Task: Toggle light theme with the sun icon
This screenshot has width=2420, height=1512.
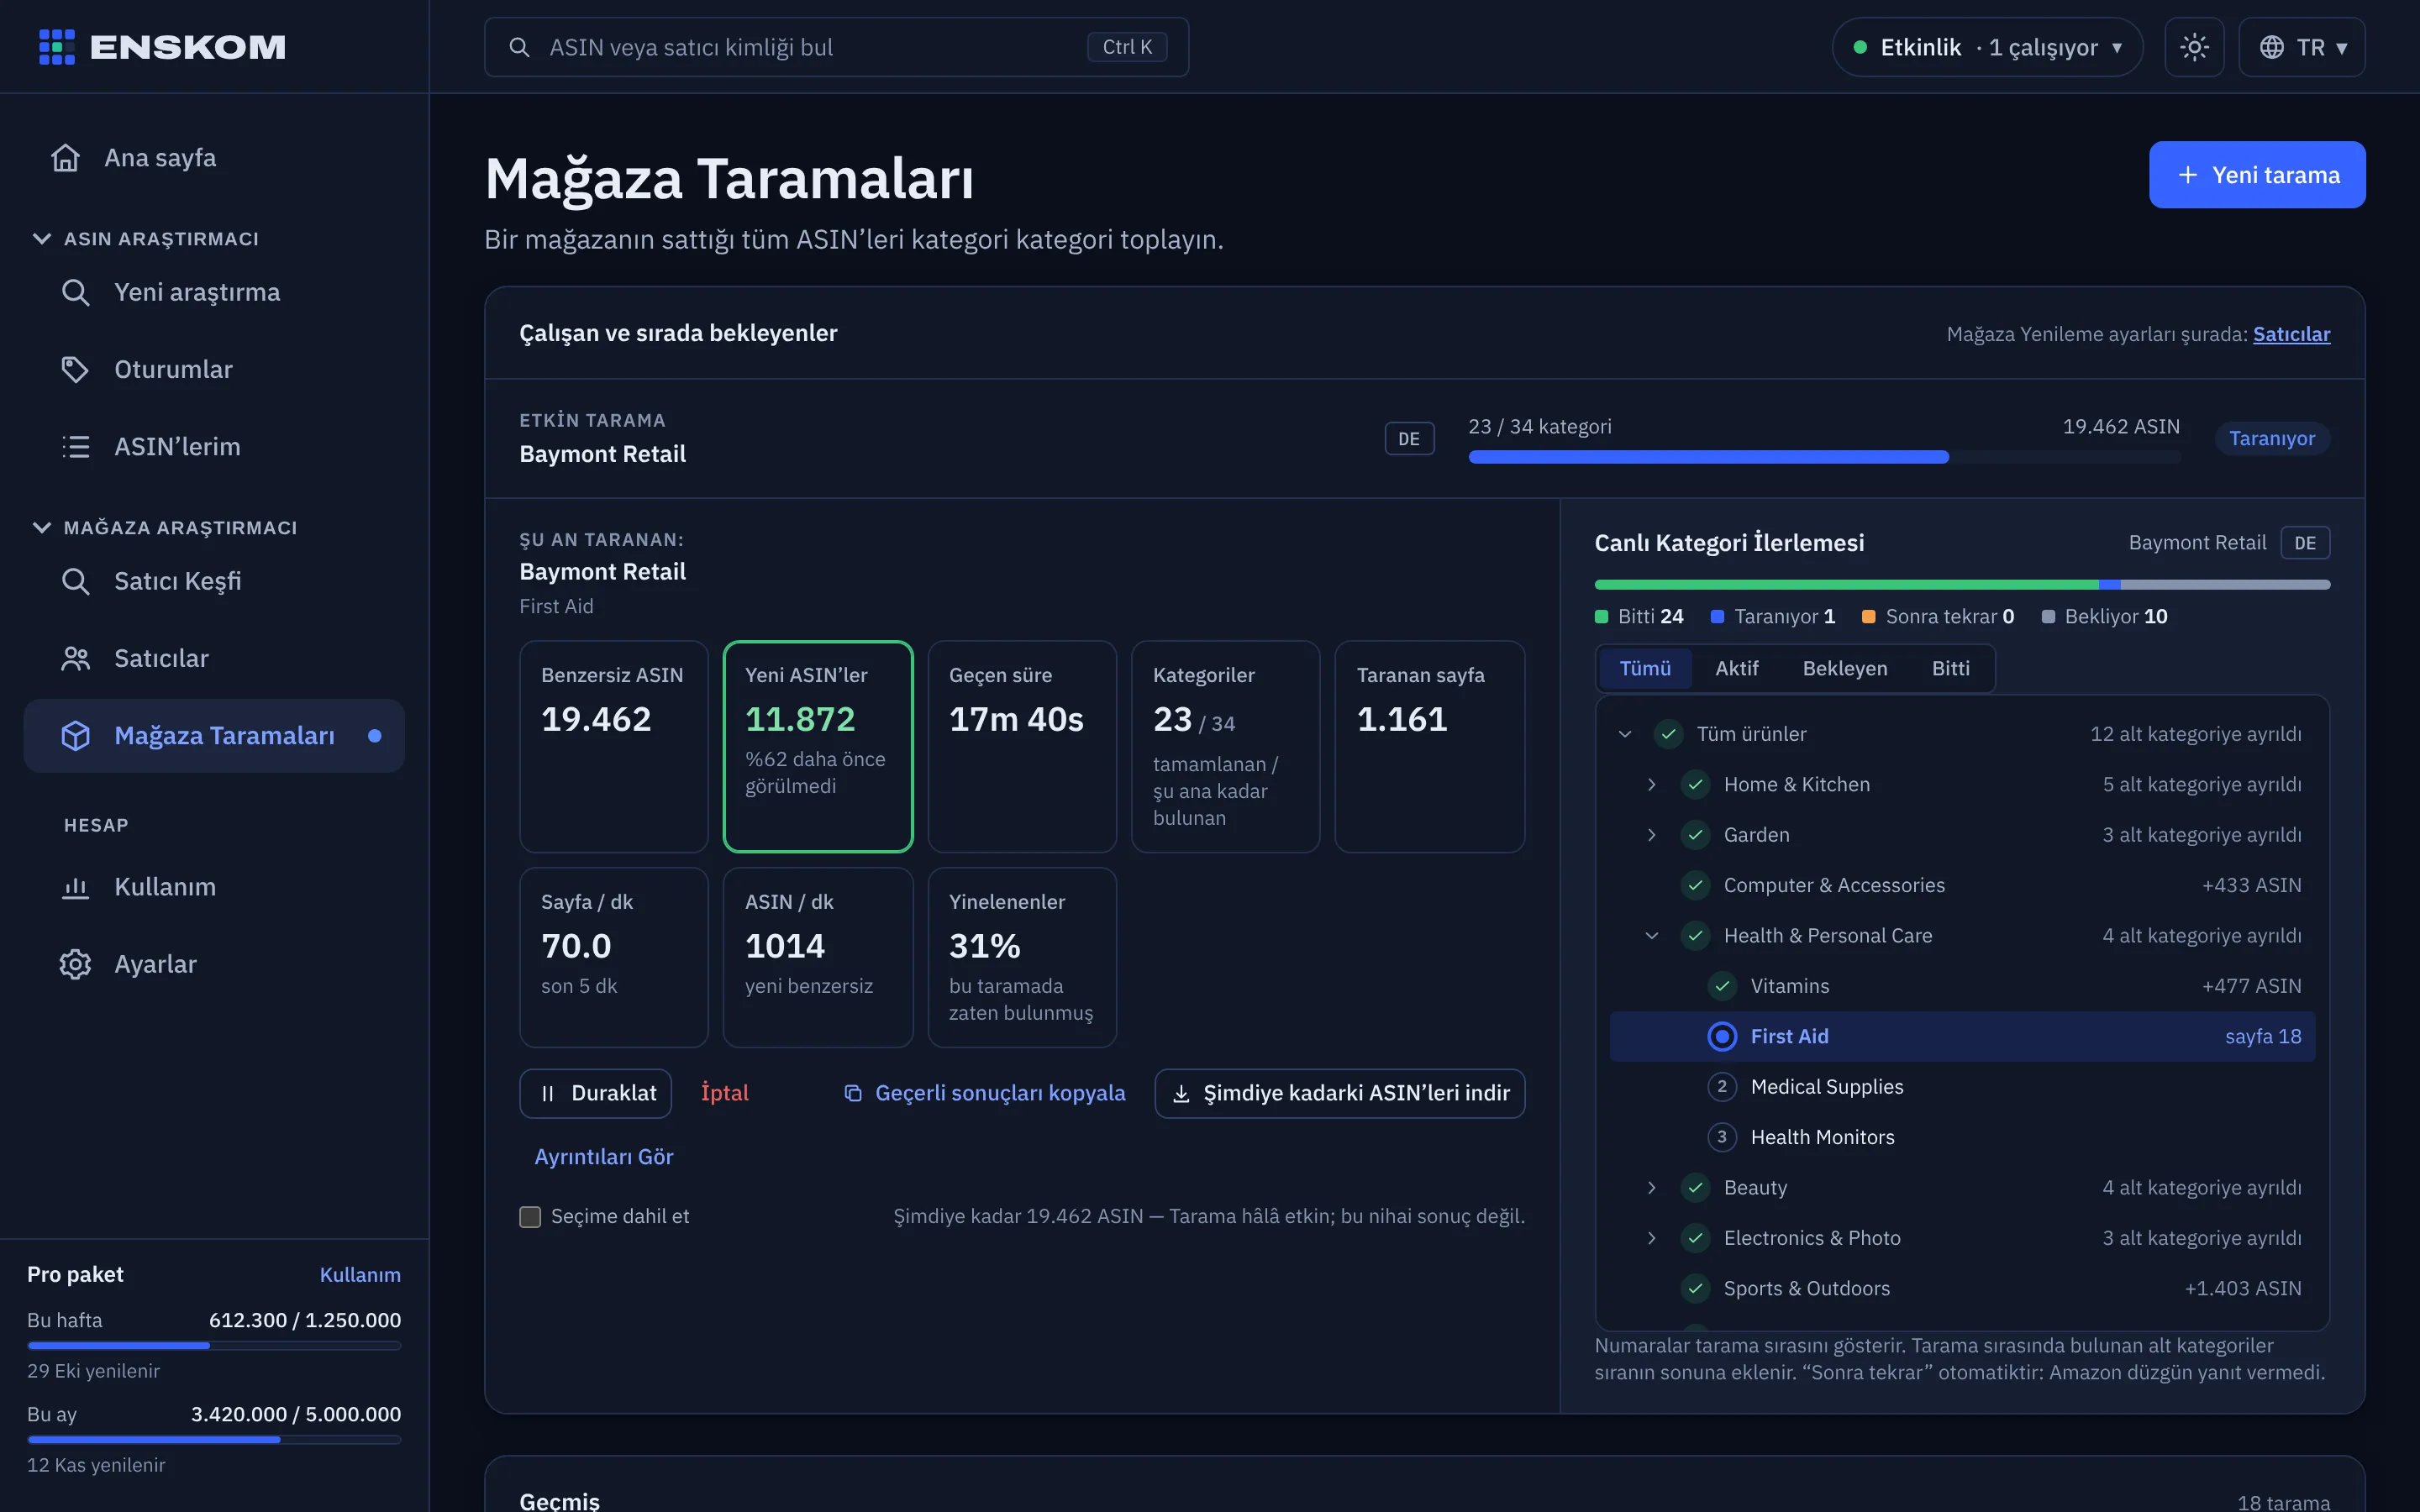Action: coord(2194,47)
